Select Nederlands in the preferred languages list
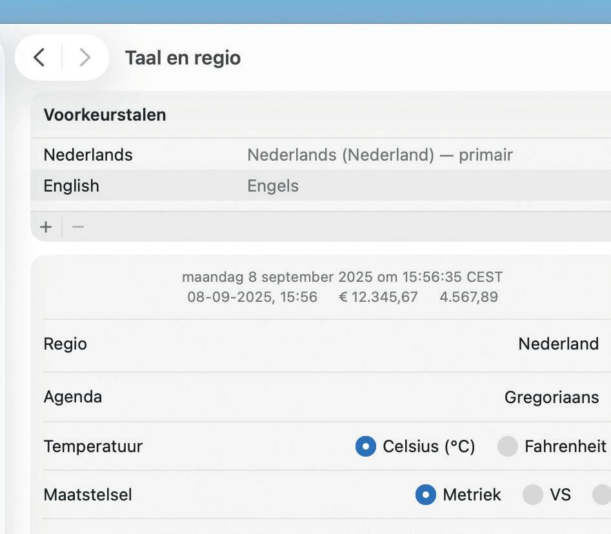Viewport: 611px width, 534px height. [x=88, y=155]
